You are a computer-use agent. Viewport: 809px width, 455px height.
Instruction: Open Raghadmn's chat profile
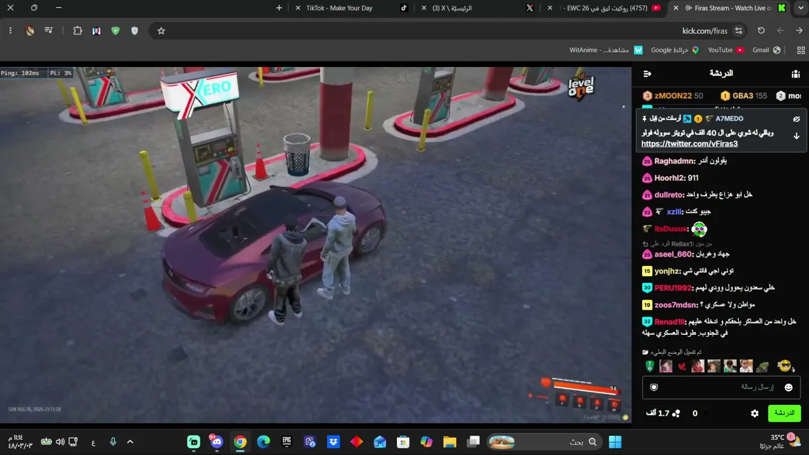pyautogui.click(x=674, y=161)
